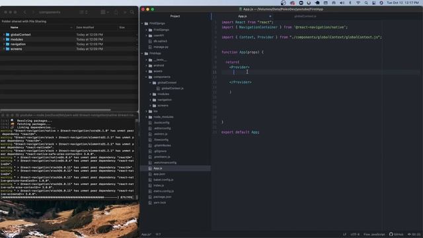The height and width of the screenshot is (238, 423).
Task: Collapse the top-level FirstDjango project root
Action: (143, 24)
